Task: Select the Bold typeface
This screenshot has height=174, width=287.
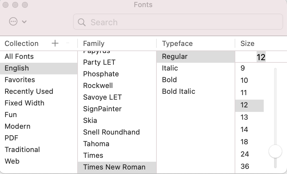Action: [x=169, y=80]
